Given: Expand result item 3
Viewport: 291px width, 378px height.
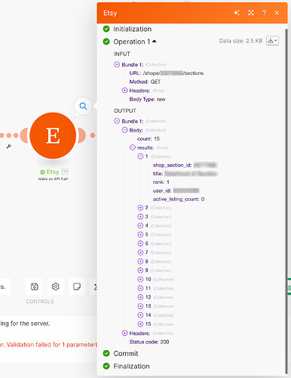Looking at the screenshot, I should [140, 216].
